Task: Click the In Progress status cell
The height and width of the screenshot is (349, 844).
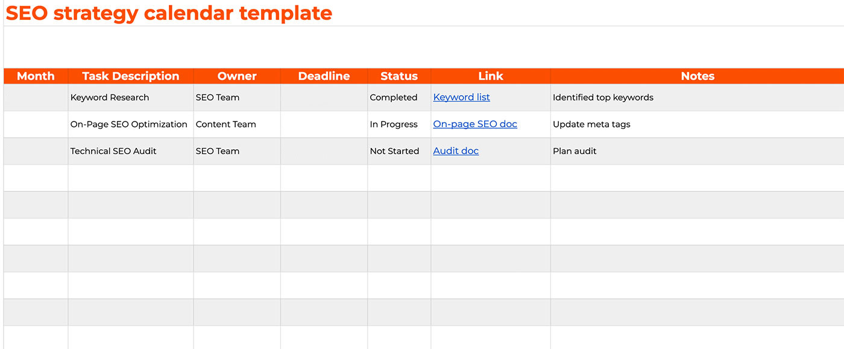Action: tap(394, 125)
